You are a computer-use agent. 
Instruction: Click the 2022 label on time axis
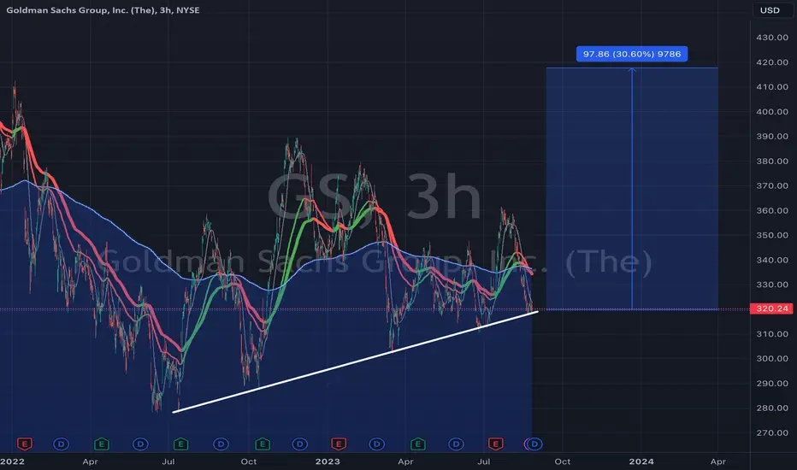click(12, 461)
